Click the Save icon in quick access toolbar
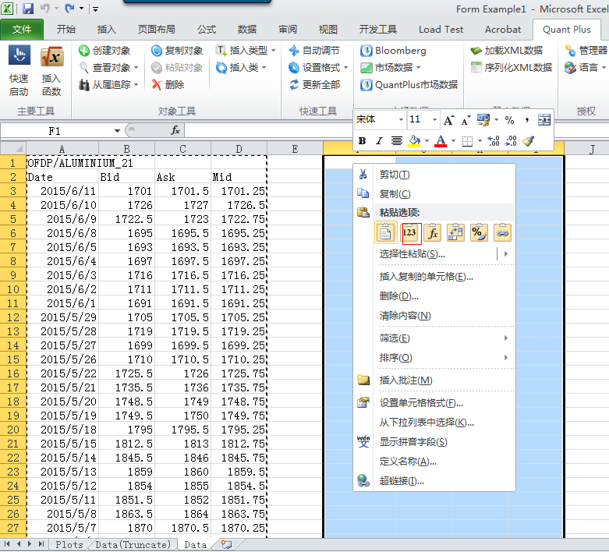Screen dimensions: 609x552 click(x=28, y=8)
